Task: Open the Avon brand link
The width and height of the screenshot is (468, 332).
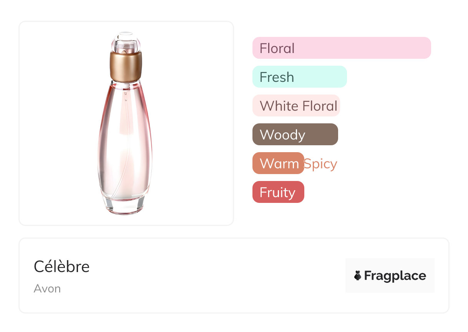Action: [47, 289]
